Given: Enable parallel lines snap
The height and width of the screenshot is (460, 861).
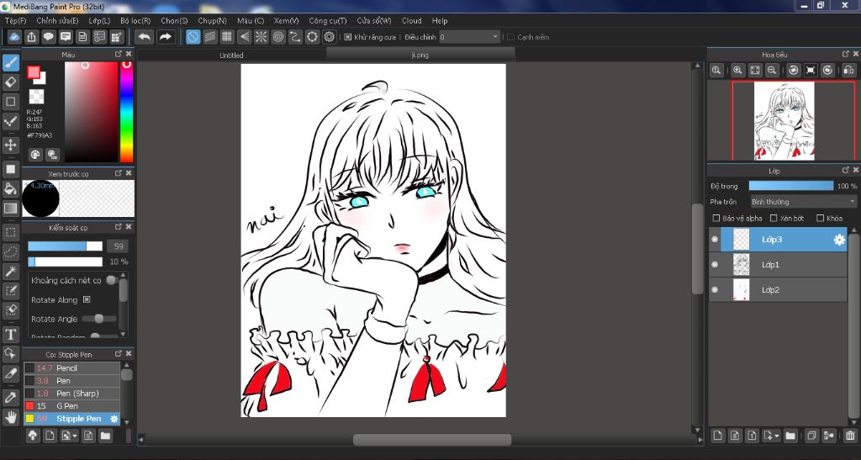Looking at the screenshot, I should [x=209, y=37].
